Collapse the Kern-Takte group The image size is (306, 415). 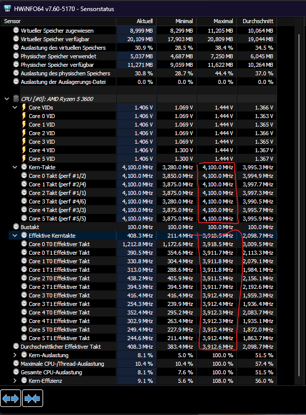tap(15, 167)
